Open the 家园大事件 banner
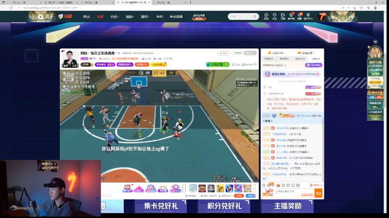This screenshot has width=389, height=218. pyautogui.click(x=291, y=74)
